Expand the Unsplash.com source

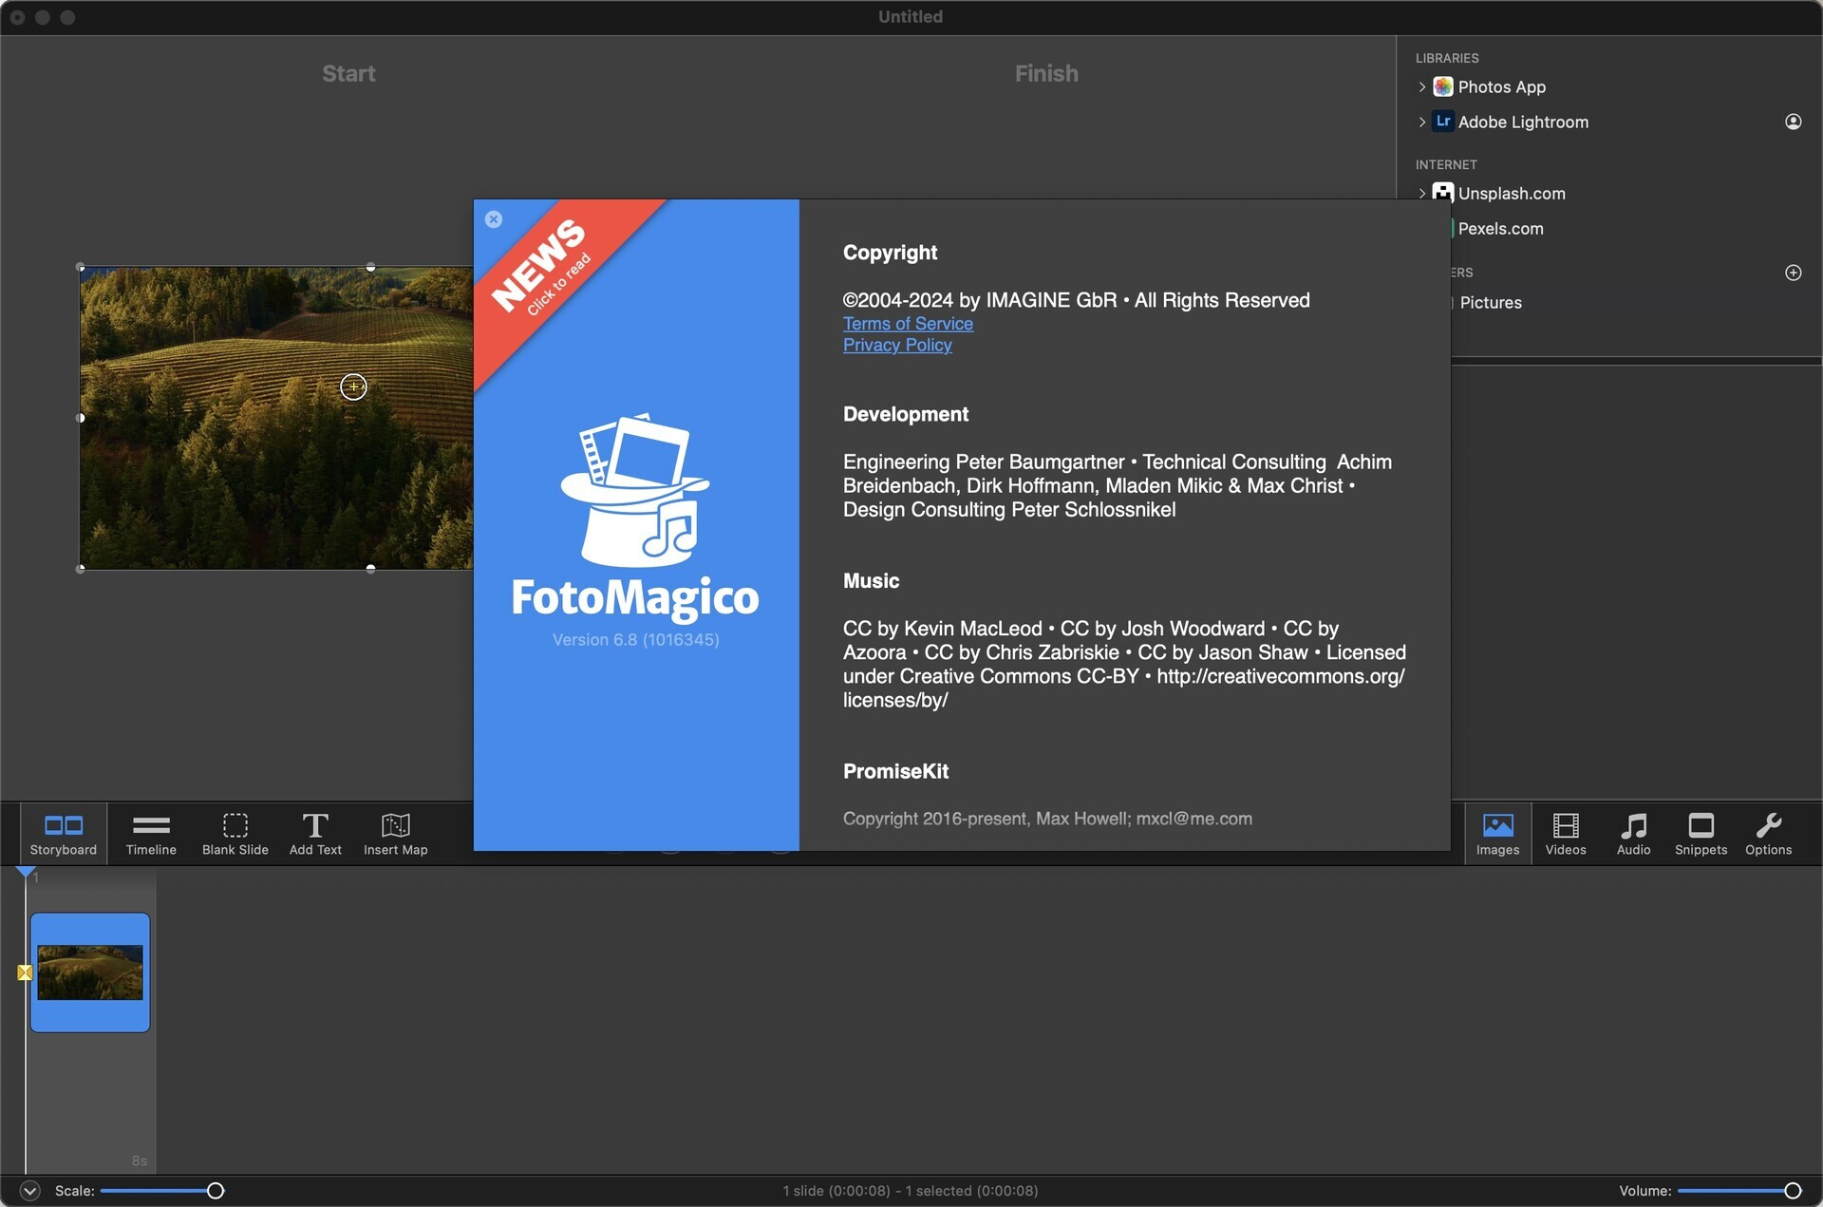1422,193
